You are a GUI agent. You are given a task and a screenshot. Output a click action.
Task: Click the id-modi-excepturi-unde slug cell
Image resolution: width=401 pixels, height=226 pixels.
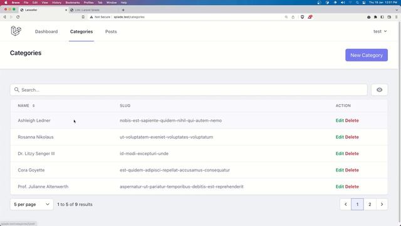pyautogui.click(x=144, y=153)
